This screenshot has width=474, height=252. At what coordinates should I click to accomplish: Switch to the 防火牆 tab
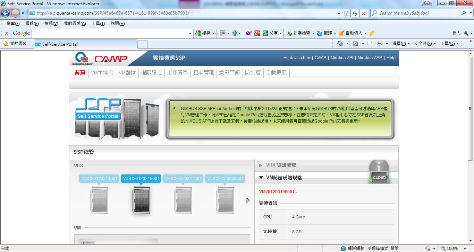click(253, 73)
